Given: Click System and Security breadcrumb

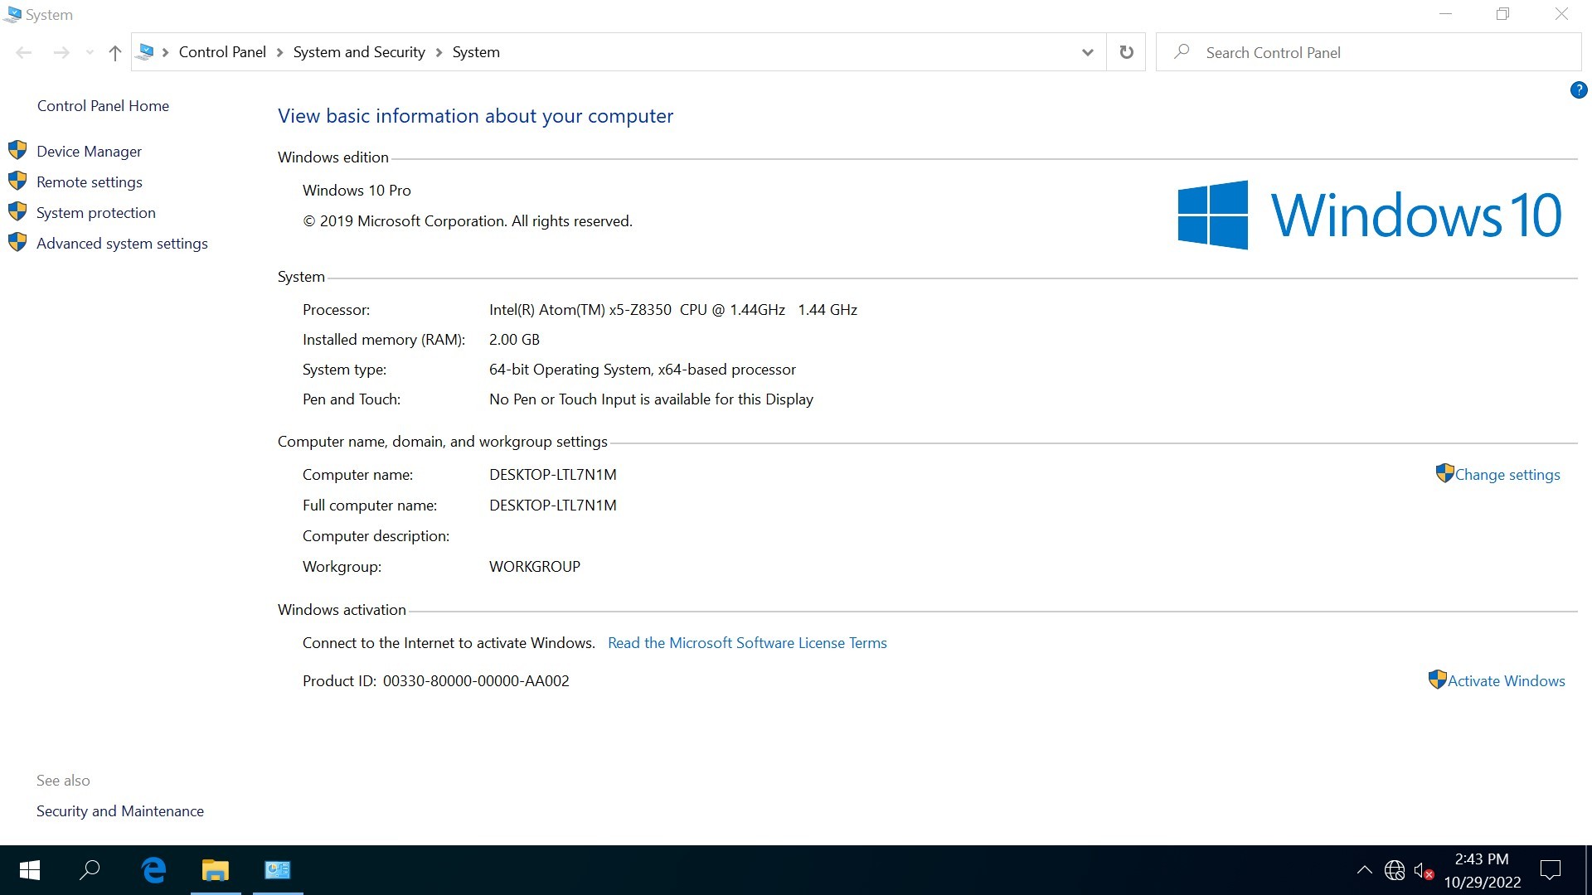Looking at the screenshot, I should coord(358,52).
